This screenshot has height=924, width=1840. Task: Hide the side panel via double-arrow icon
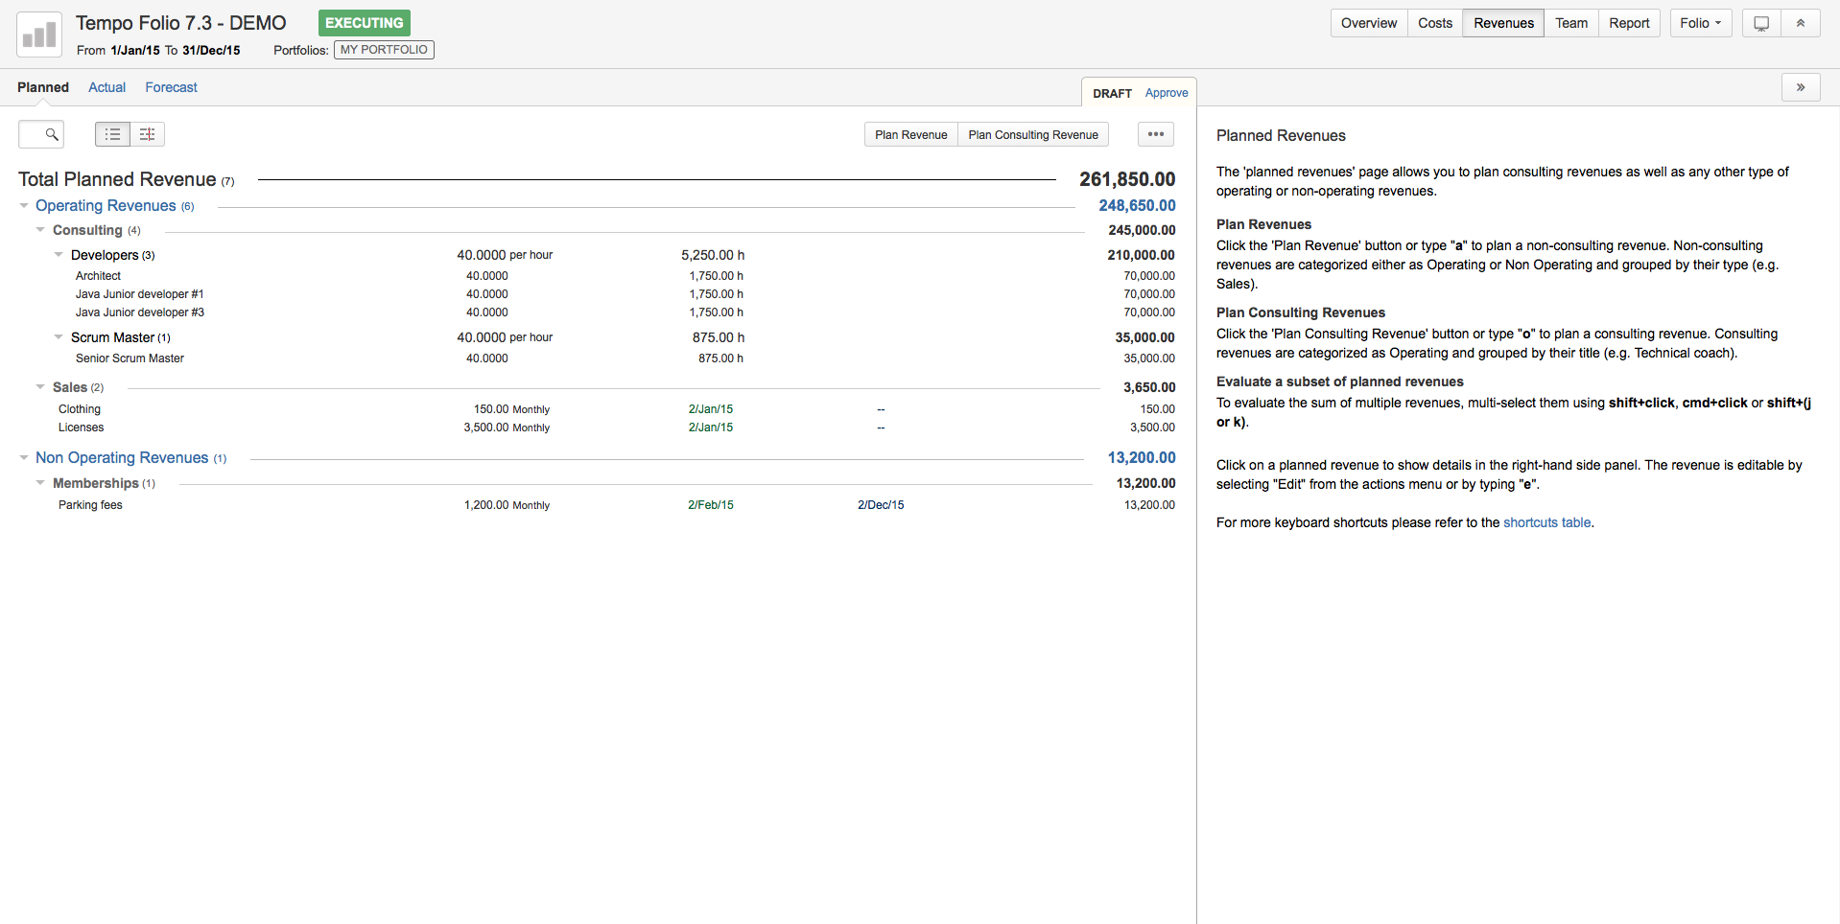click(1802, 87)
